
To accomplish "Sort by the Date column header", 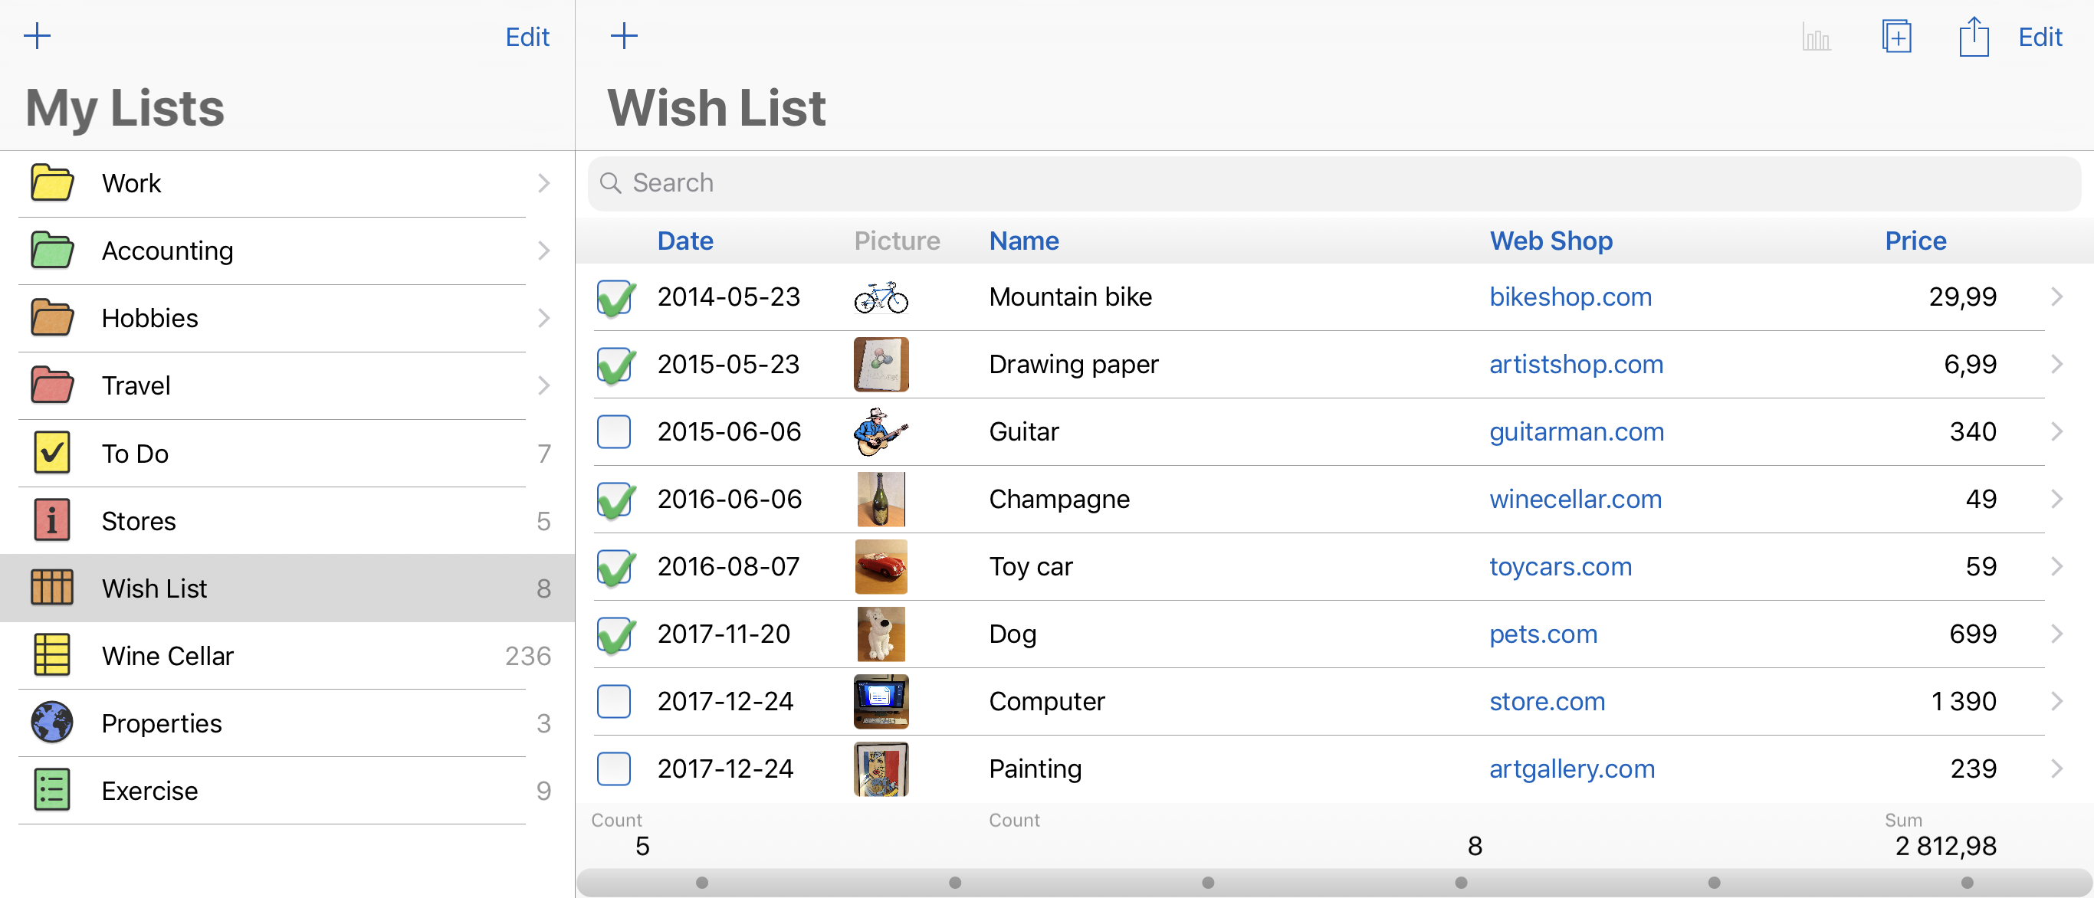I will pos(684,241).
